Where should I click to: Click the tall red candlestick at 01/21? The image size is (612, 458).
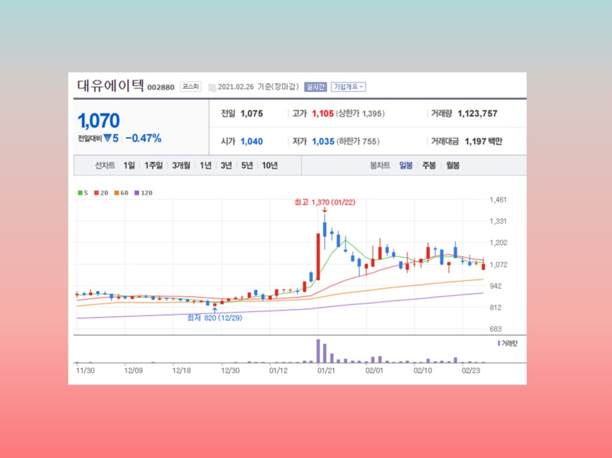(318, 257)
